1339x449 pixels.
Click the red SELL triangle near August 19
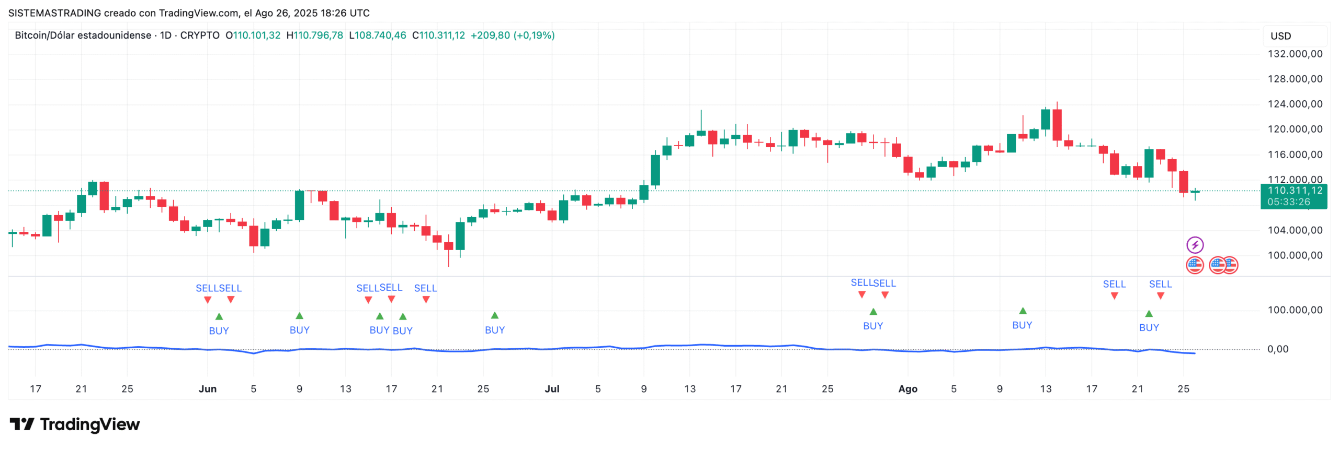click(1114, 296)
